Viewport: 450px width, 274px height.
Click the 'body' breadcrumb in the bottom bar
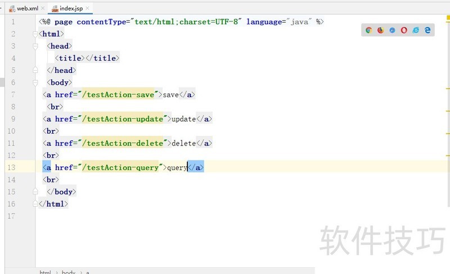pyautogui.click(x=69, y=272)
